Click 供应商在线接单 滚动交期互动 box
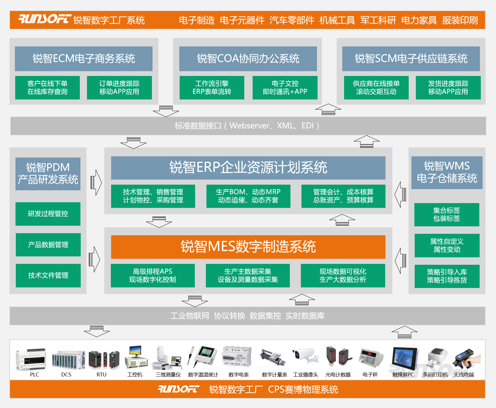The image size is (496, 408). coord(376,88)
